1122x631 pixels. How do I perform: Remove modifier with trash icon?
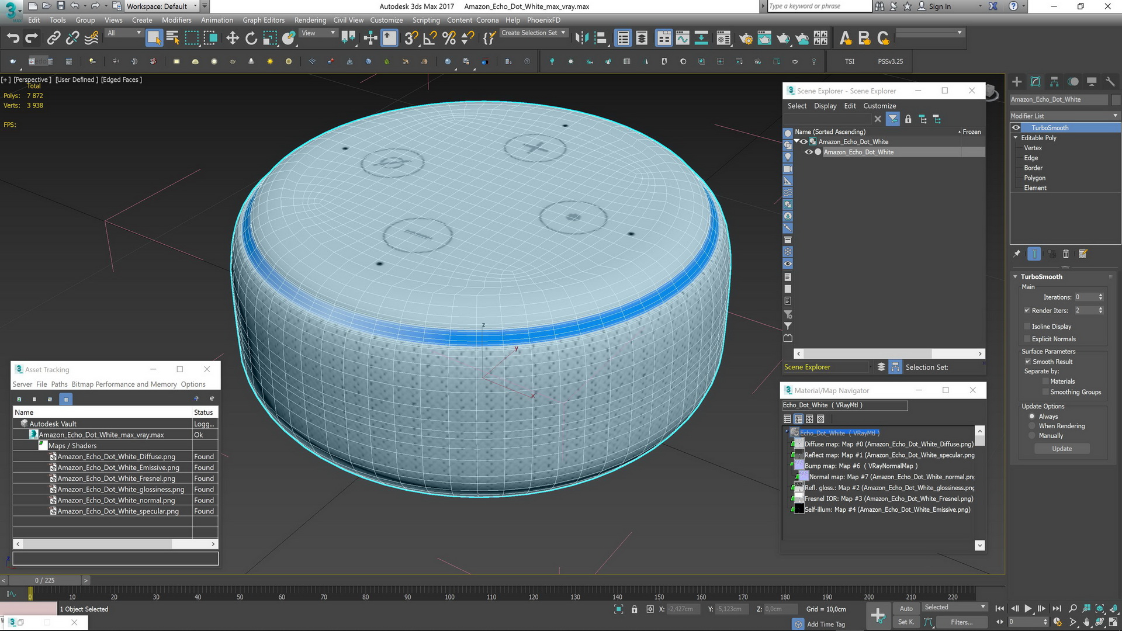tap(1065, 254)
